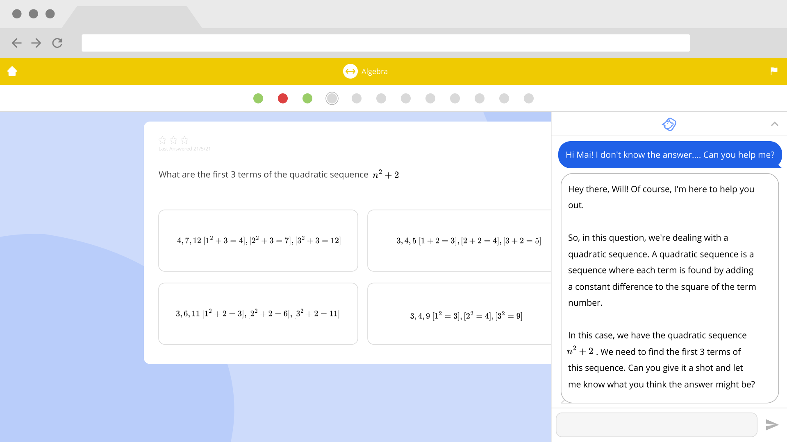Screen dimensions: 787x442
Task: Click the flag report icon
Action: coord(773,71)
